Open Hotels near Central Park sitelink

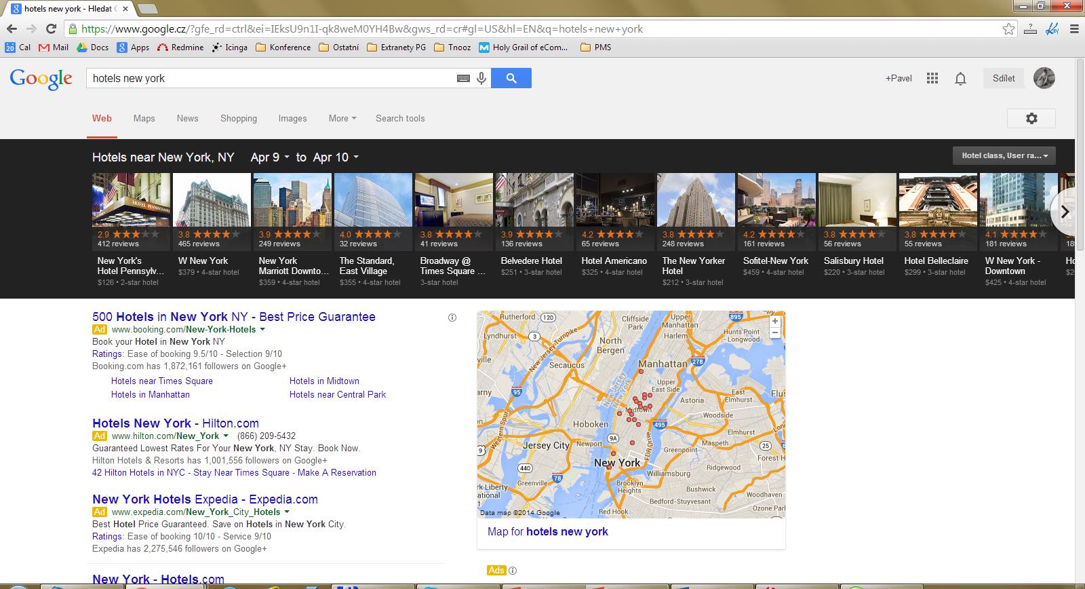(338, 394)
